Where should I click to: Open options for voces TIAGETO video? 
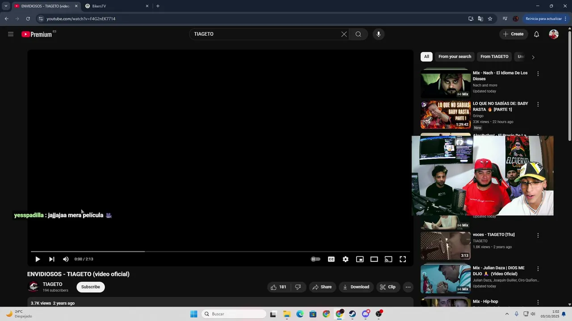click(x=538, y=235)
